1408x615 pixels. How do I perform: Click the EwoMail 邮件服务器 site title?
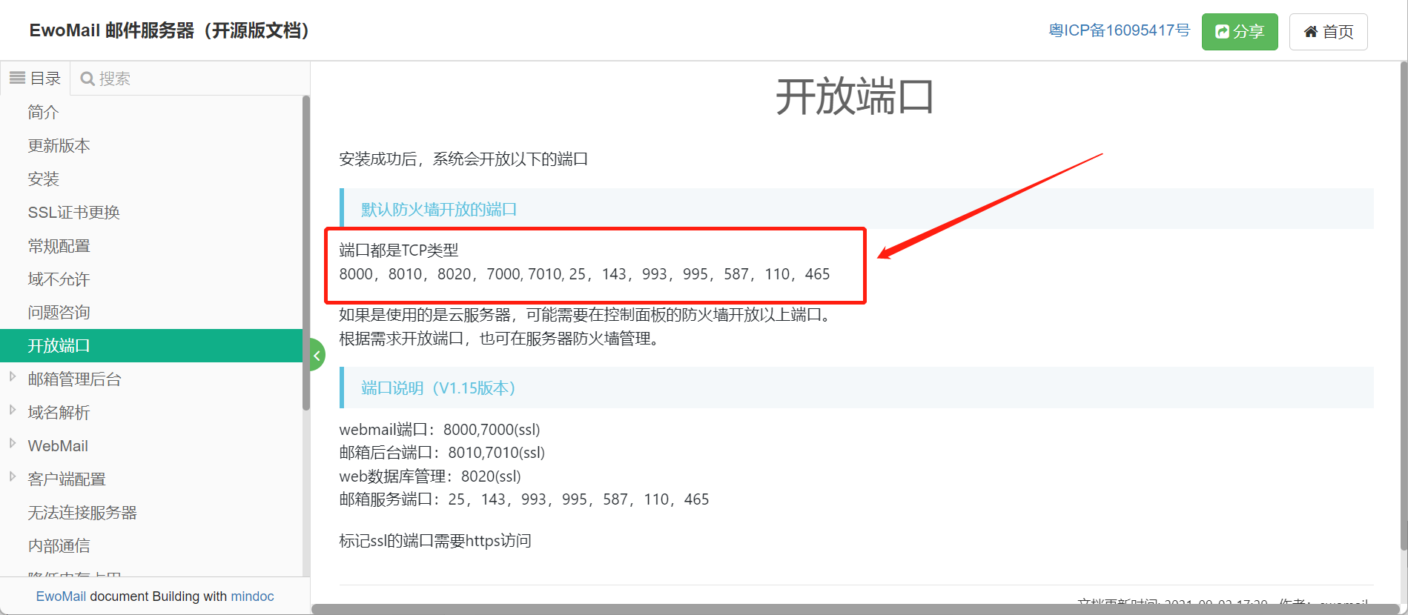(169, 30)
